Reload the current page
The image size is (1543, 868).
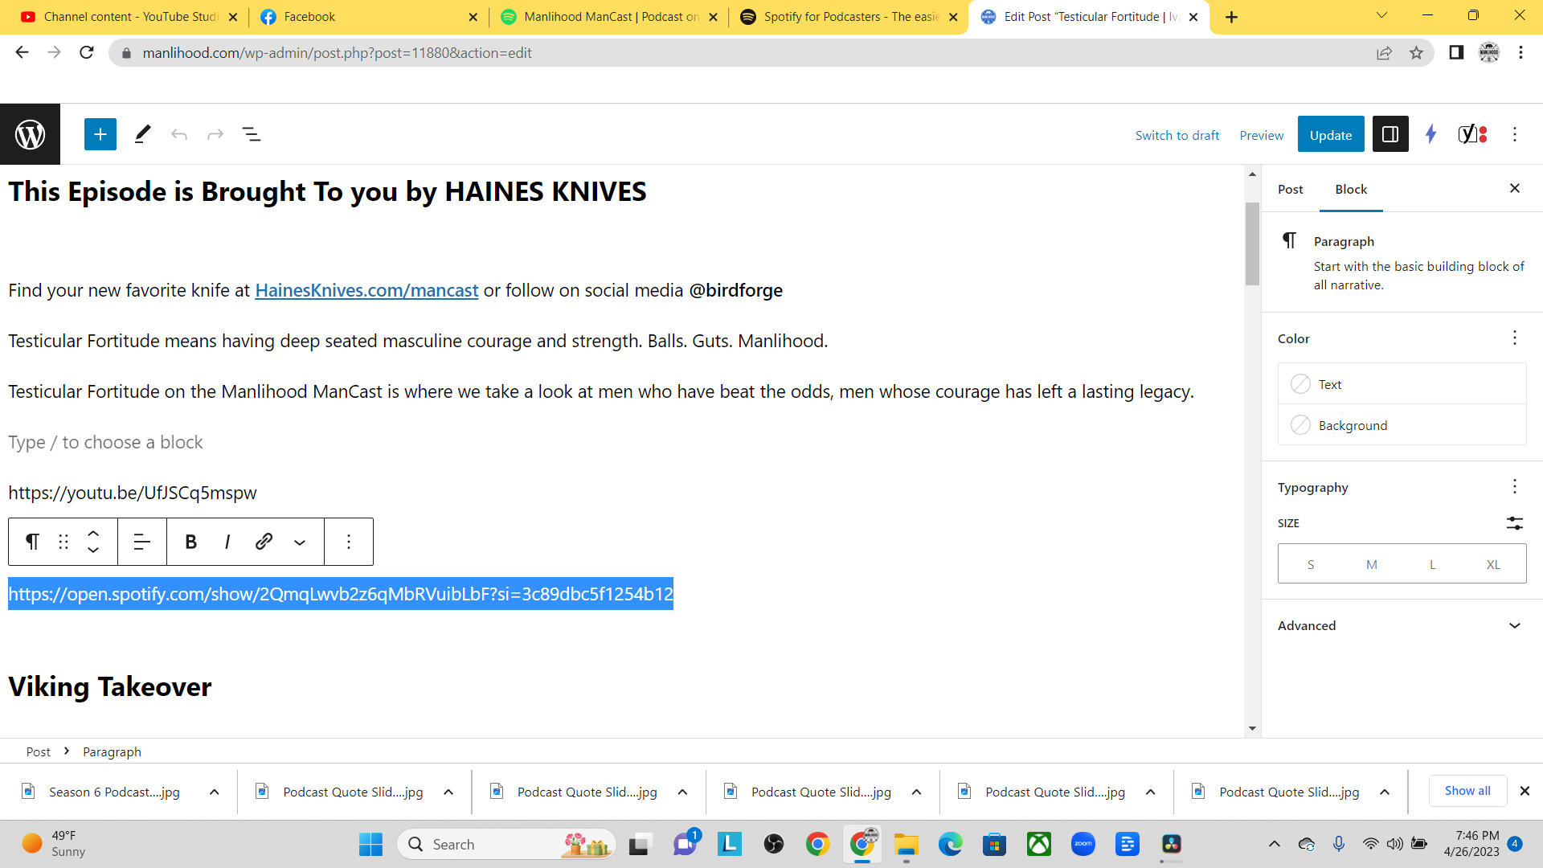[87, 52]
